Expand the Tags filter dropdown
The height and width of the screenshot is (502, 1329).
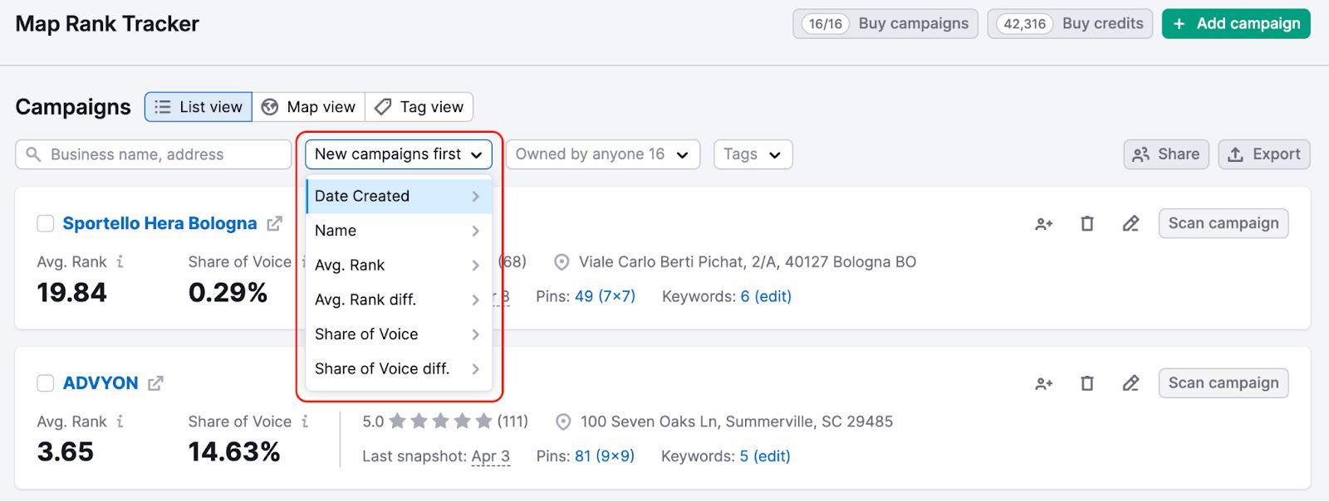[752, 154]
